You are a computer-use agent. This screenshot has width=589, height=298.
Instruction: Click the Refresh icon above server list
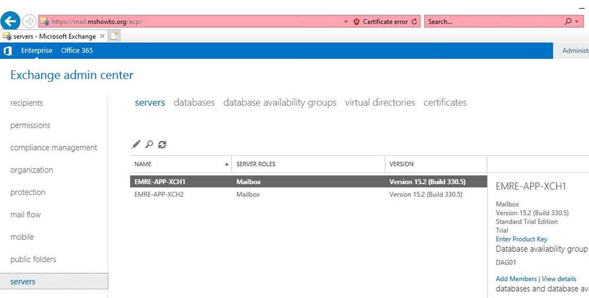click(162, 144)
